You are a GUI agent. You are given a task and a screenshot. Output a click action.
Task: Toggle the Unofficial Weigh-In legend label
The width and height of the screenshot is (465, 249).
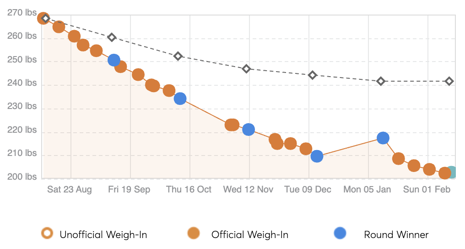coord(103,235)
